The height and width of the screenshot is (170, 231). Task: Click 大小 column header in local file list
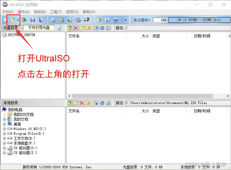pos(139,111)
